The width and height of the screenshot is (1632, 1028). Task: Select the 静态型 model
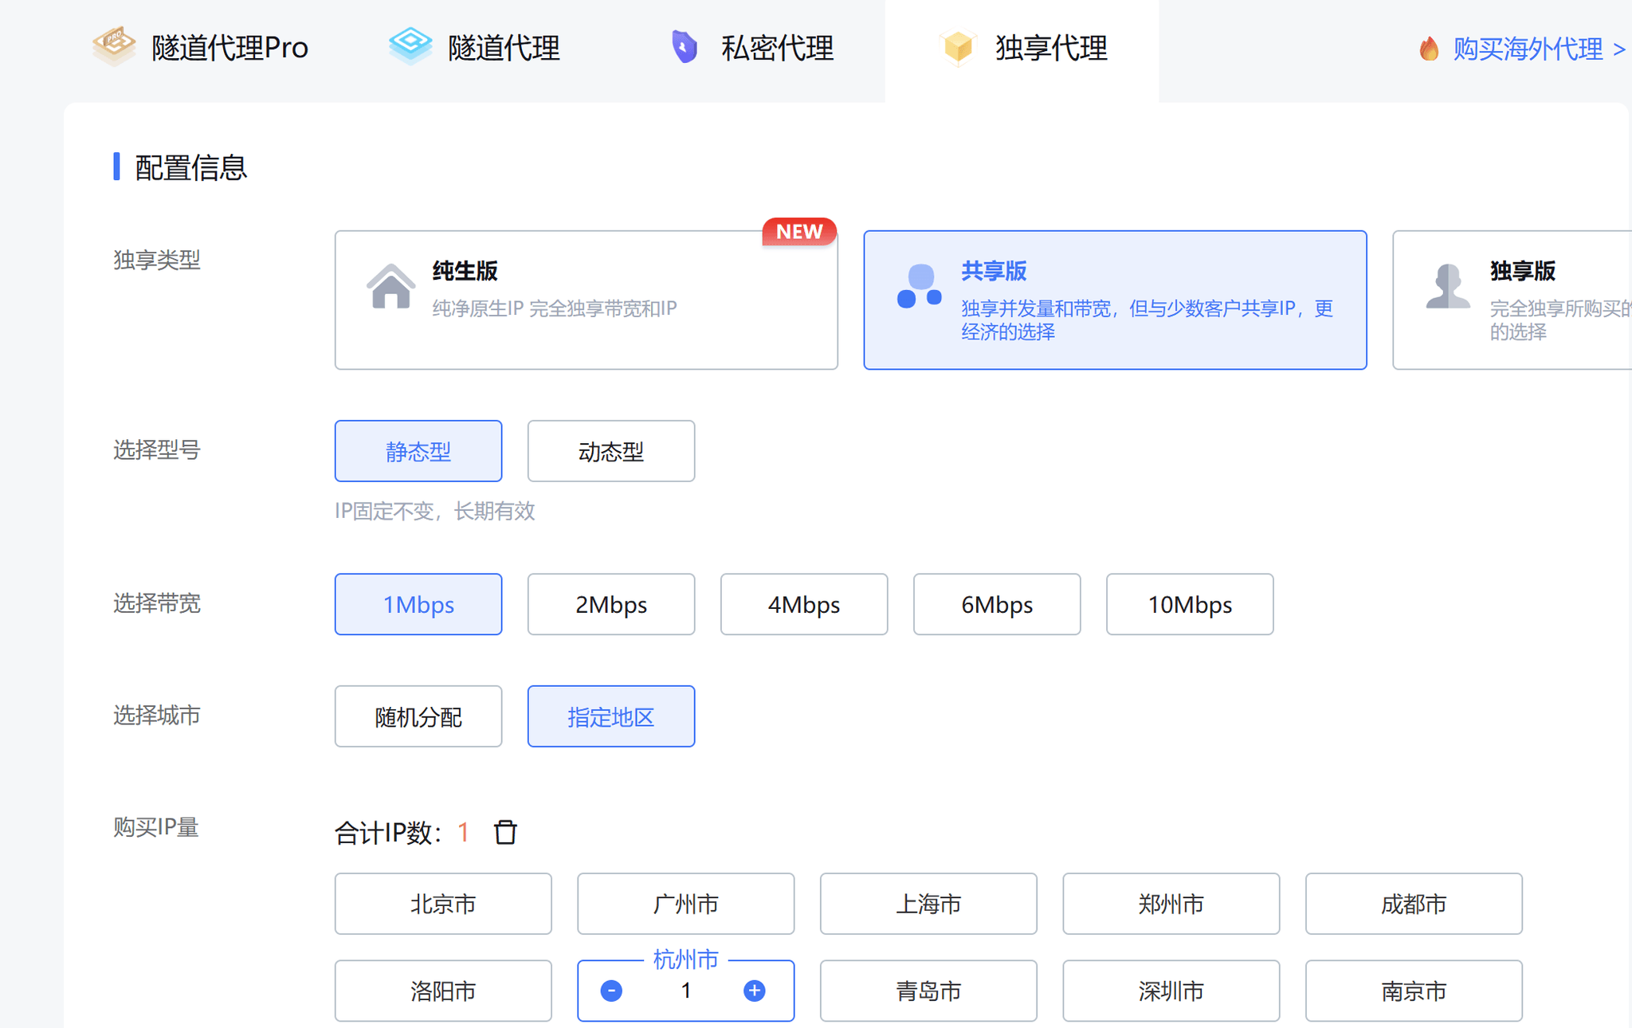[x=418, y=451]
